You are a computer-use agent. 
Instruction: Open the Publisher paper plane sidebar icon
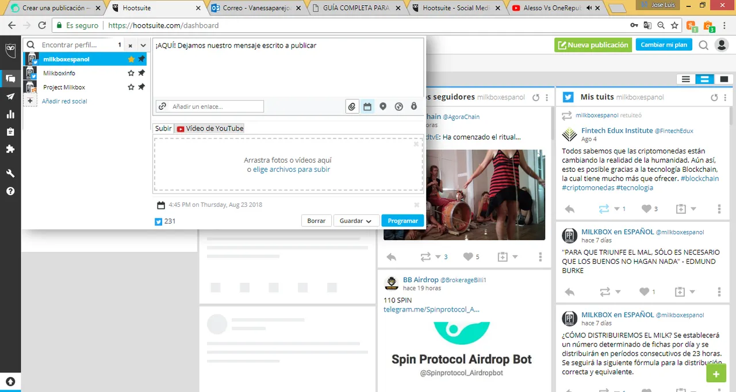pos(10,97)
